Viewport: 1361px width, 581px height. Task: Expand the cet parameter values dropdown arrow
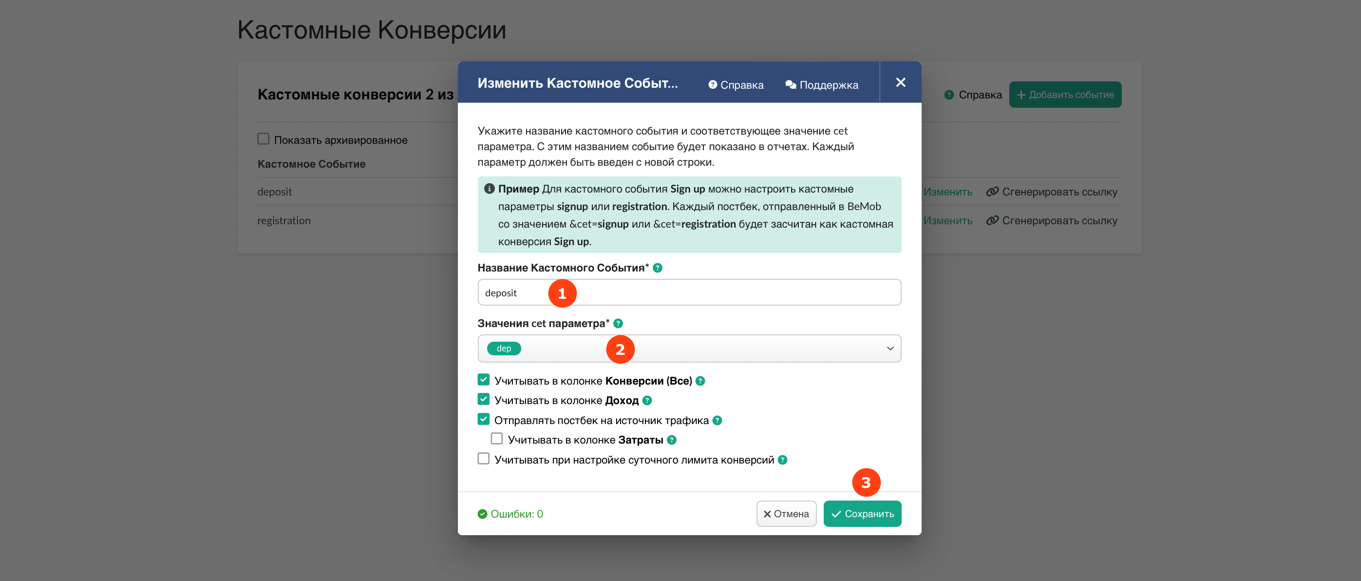click(x=890, y=349)
